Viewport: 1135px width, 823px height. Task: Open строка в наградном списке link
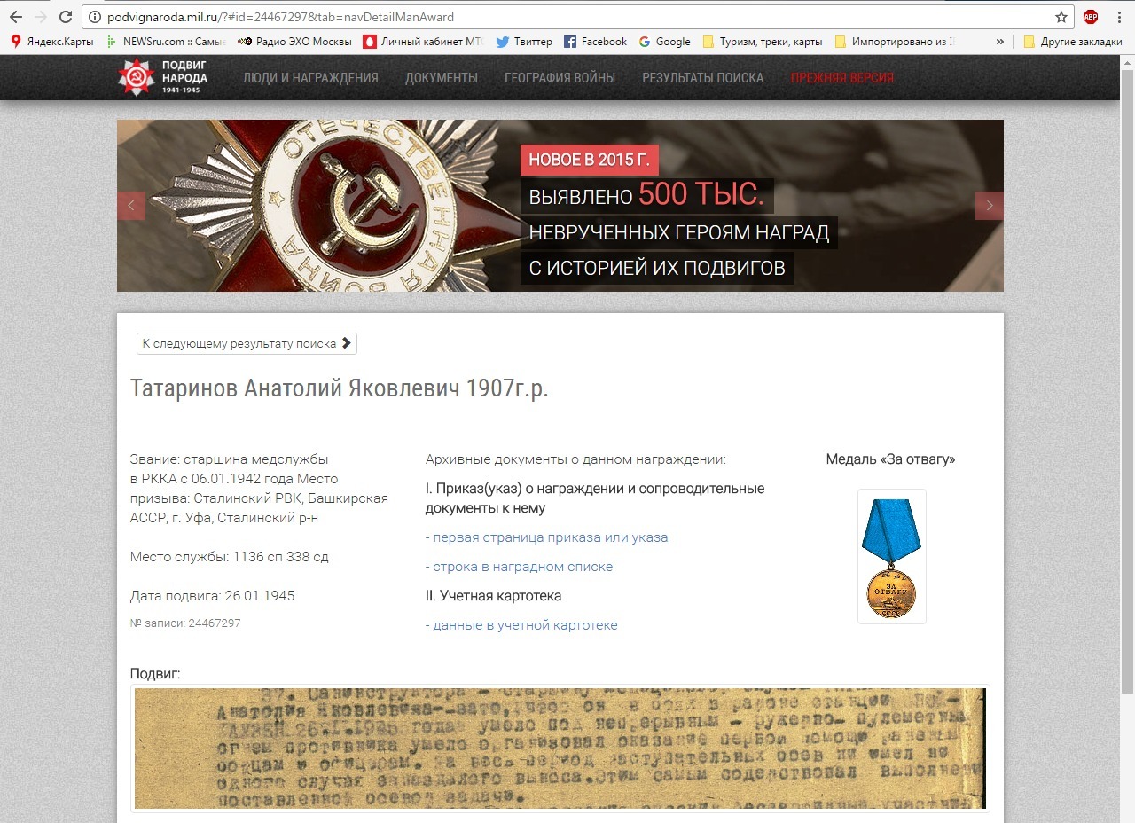tap(519, 567)
